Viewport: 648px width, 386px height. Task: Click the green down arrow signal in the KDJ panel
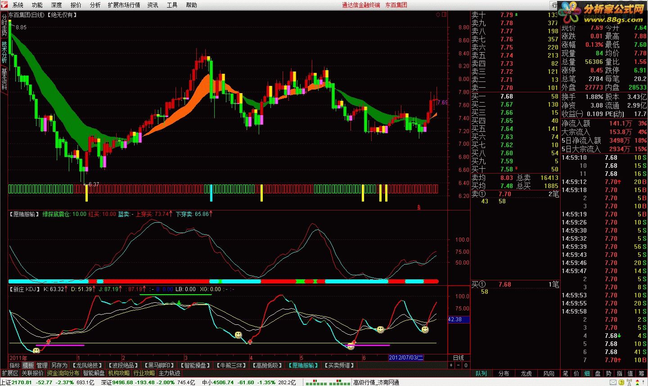click(x=179, y=303)
